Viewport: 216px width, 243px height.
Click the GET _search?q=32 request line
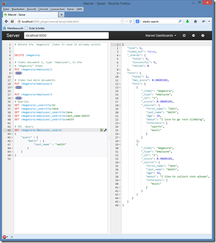(x=35, y=105)
